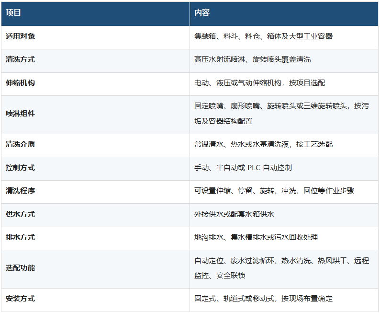This screenshot has width=380, height=313.
Task: Select the row label 排水方式
Action: (21, 237)
